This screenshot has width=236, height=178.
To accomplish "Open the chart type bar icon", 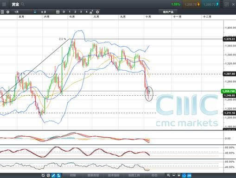I will [2, 12].
